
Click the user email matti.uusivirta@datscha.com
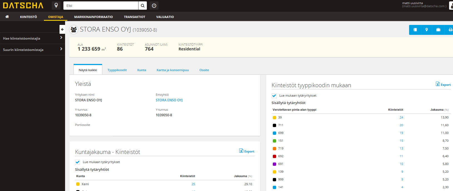coord(424,6)
